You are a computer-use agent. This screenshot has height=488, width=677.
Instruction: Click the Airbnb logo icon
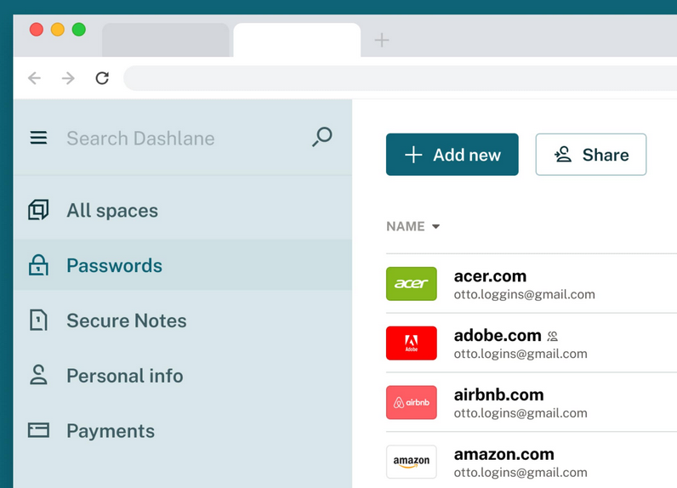[x=411, y=402]
